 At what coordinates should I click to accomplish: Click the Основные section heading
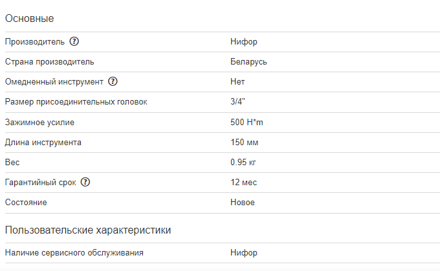tap(29, 18)
